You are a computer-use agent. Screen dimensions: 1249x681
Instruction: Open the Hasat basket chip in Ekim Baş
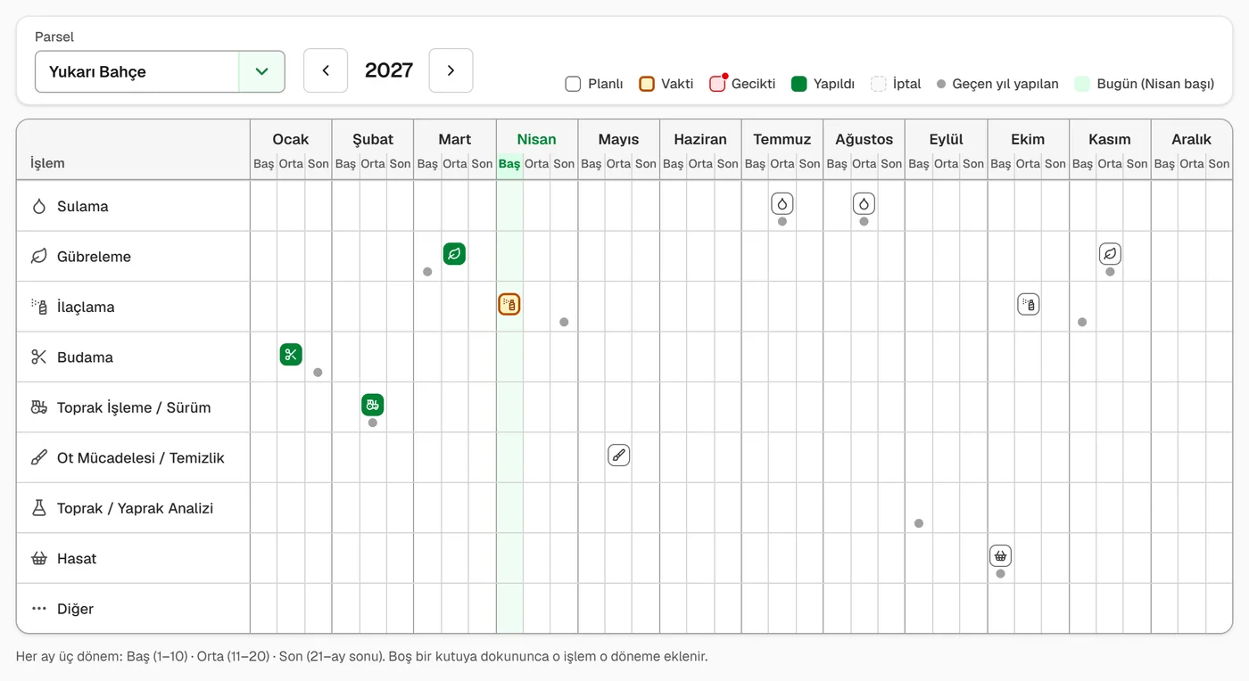point(1001,556)
